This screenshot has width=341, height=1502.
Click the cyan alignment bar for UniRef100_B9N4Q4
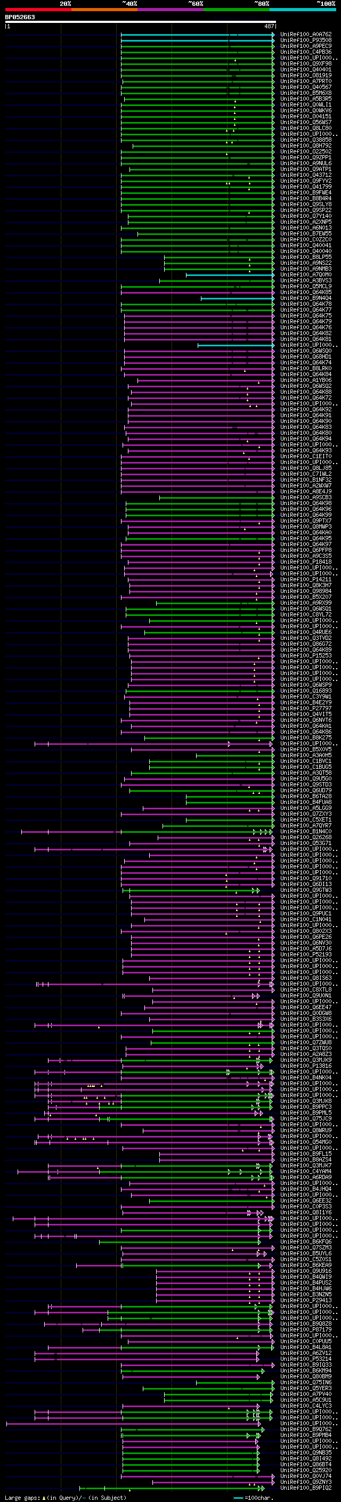[237, 298]
